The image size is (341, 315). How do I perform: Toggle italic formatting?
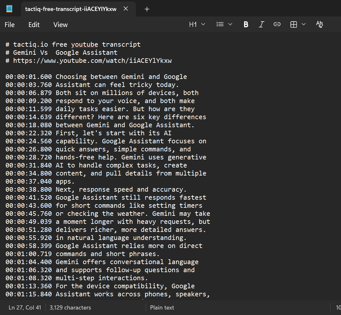[x=261, y=24]
